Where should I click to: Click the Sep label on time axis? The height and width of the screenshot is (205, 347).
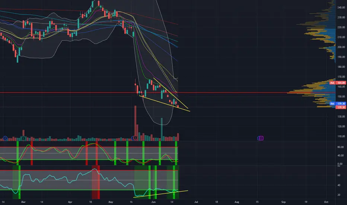click(283, 202)
